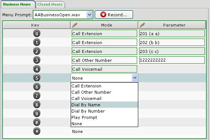The image size is (210, 140).
Task: Select Dial By Number option
Action: click(104, 111)
